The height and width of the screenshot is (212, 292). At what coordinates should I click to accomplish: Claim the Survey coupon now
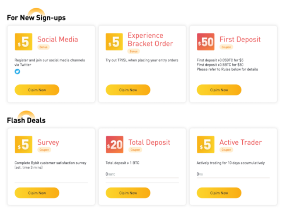[x=37, y=193]
